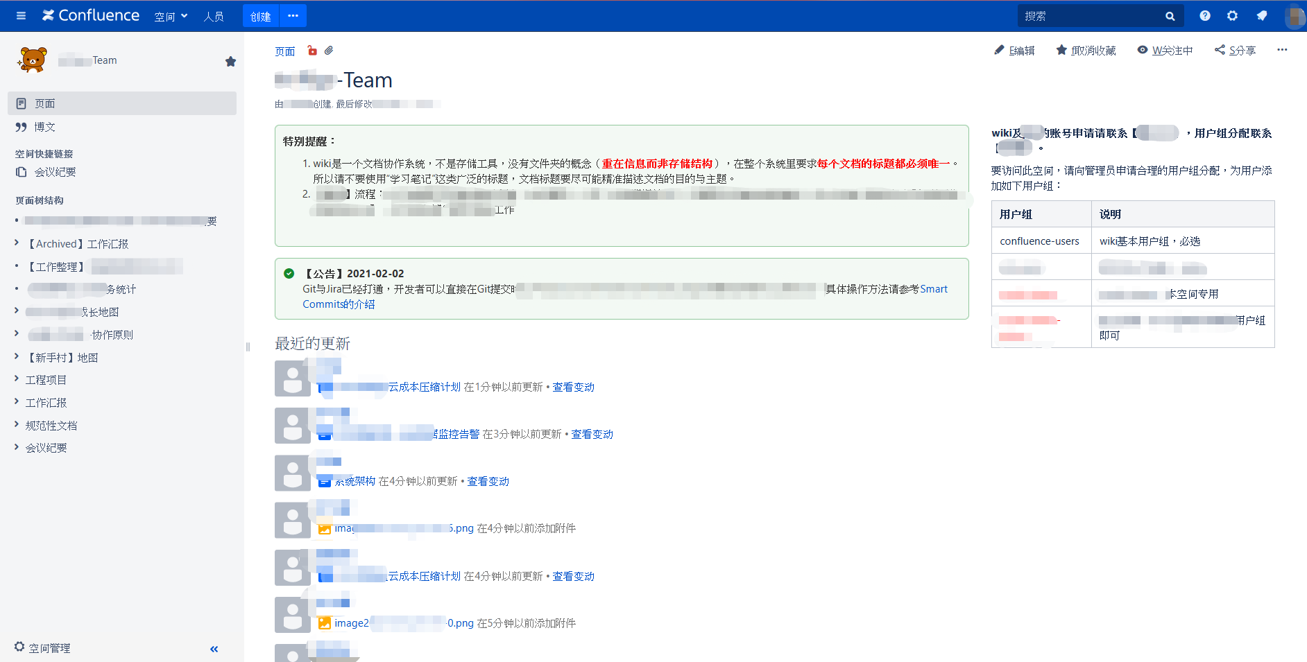Click the hamburger menu icon
This screenshot has height=662, width=1307.
pyautogui.click(x=20, y=15)
